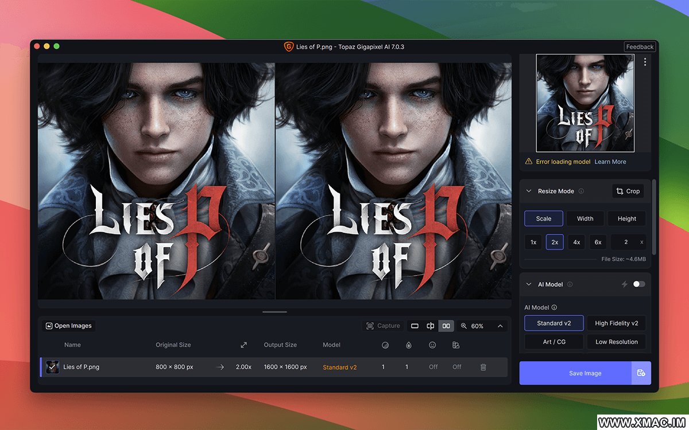The height and width of the screenshot is (430, 689).
Task: Click the info icon beside AI Model header
Action: pyautogui.click(x=570, y=284)
